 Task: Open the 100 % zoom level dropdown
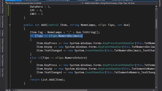pyautogui.click(x=13, y=90)
